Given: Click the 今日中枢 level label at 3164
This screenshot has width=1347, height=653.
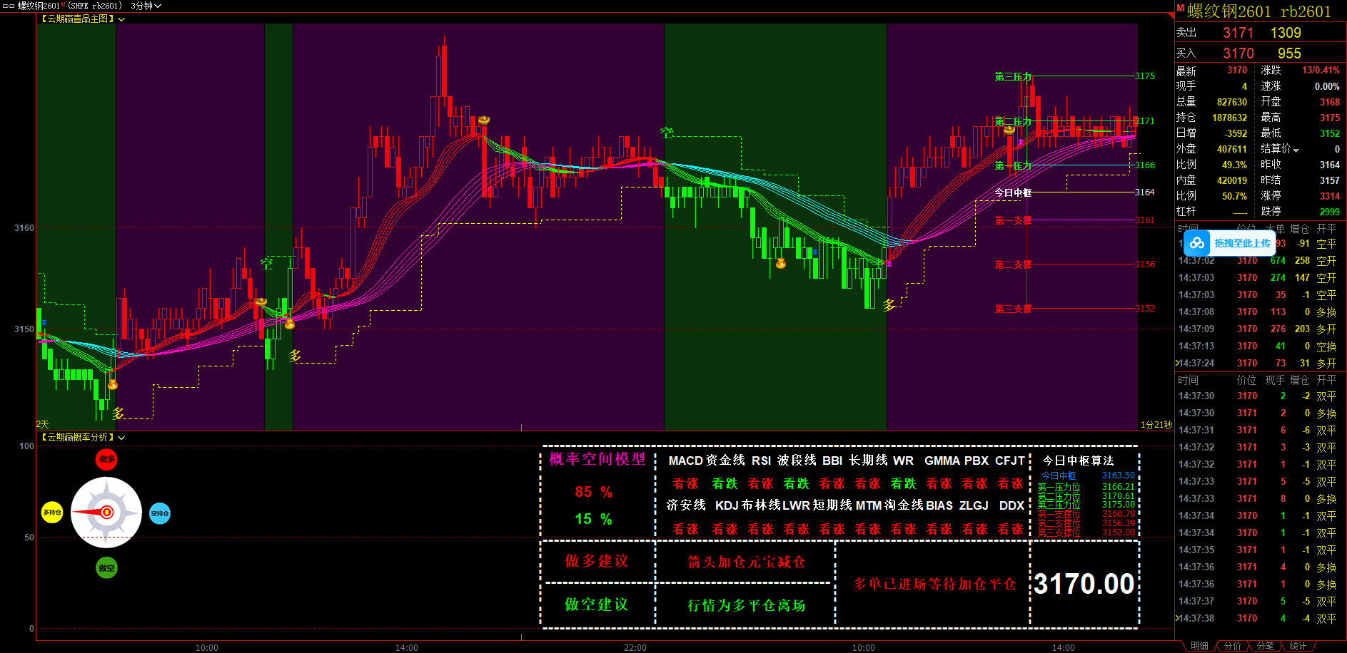Looking at the screenshot, I should (1013, 192).
